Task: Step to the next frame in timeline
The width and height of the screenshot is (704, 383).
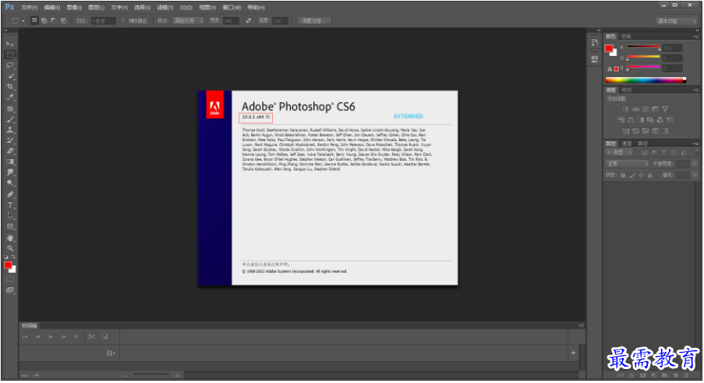Action: (63, 337)
